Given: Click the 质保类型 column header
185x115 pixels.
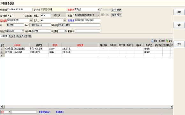Looking at the screenshot, I should tap(149, 45).
